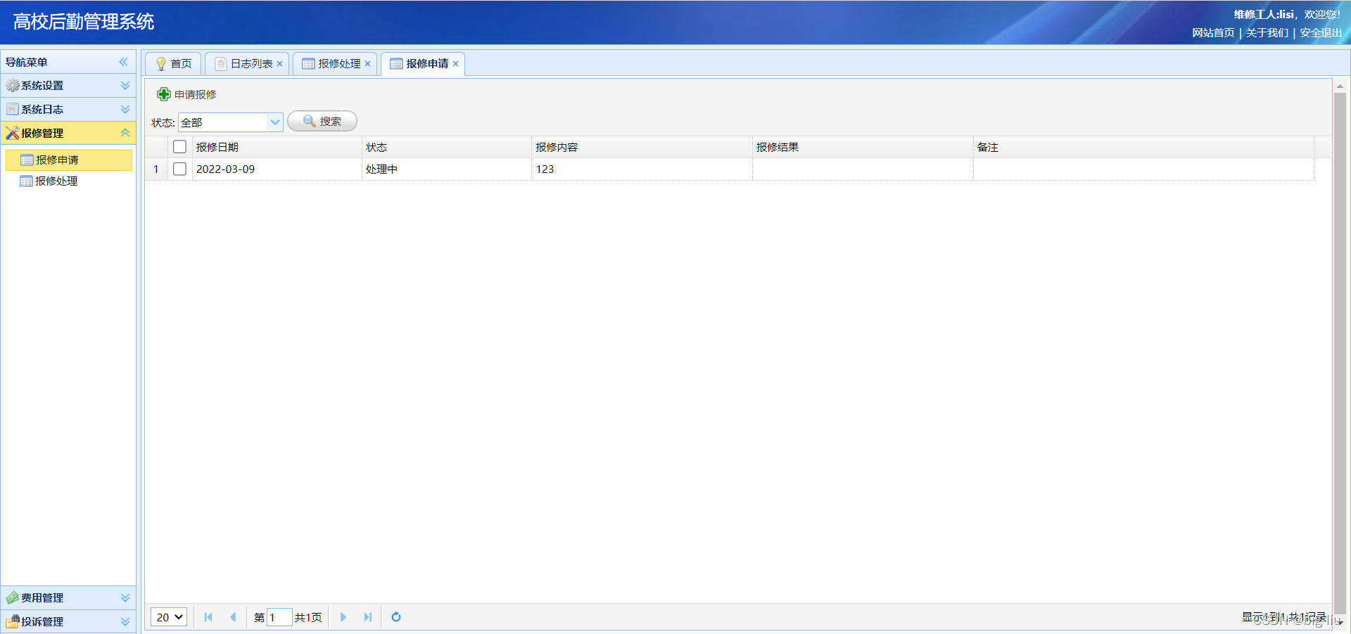This screenshot has width=1351, height=634.
Task: Collapse the 报修管理 section chevron
Action: 125,133
